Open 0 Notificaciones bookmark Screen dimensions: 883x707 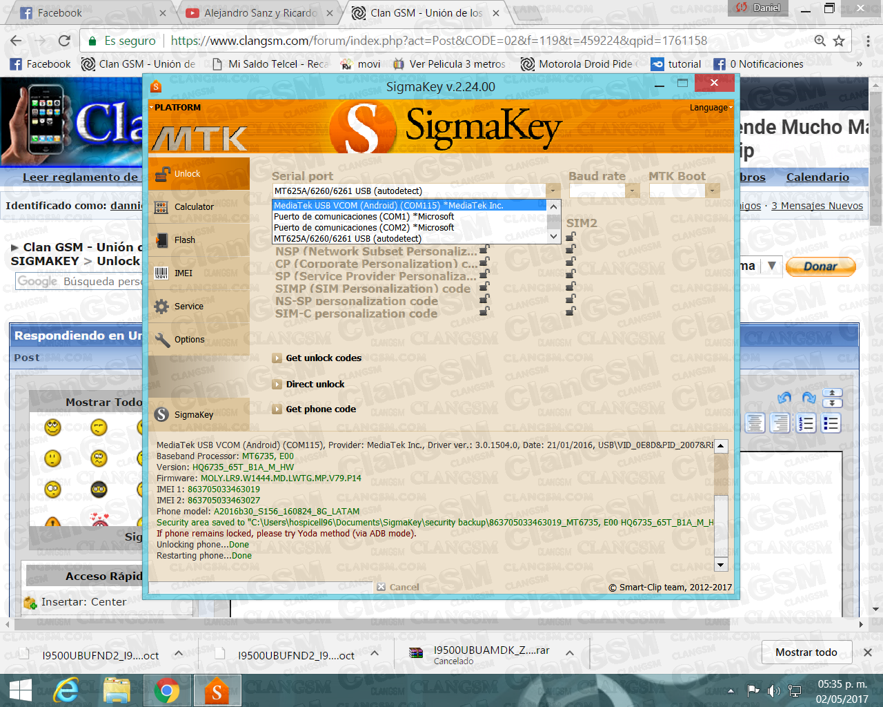pyautogui.click(x=758, y=64)
